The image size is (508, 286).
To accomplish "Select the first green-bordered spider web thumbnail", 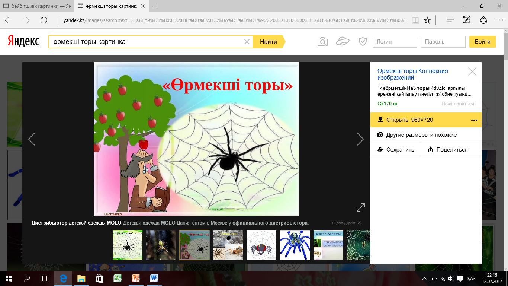I will (x=128, y=245).
